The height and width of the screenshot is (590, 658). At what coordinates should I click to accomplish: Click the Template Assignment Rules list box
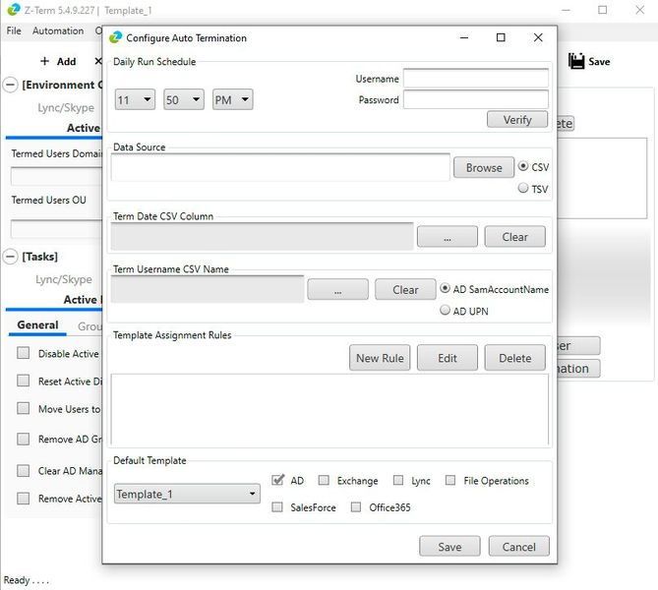[x=329, y=409]
